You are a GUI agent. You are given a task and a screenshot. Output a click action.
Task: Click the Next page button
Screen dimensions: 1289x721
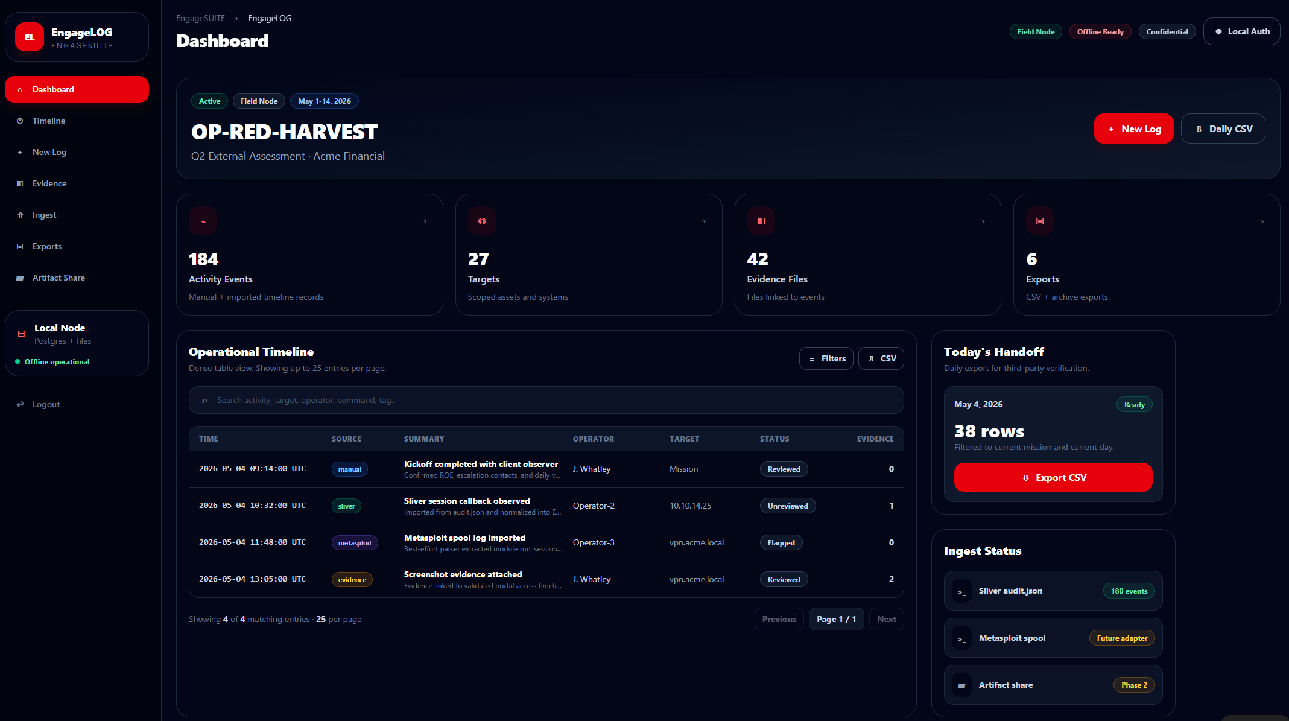(x=886, y=619)
